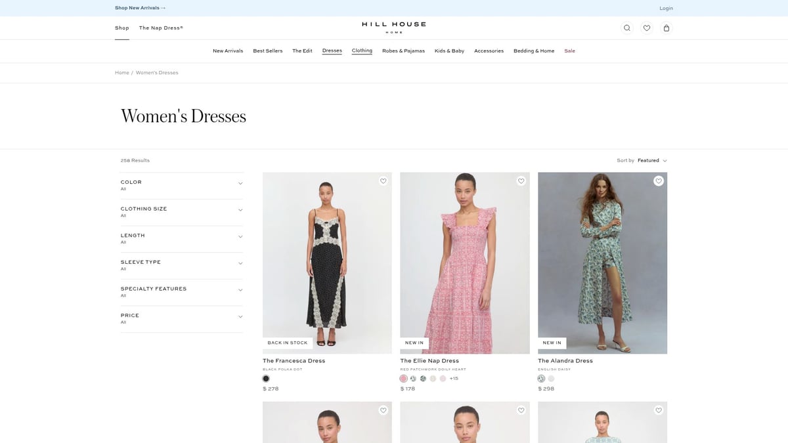
Task: Open the Login link
Action: coord(666,8)
